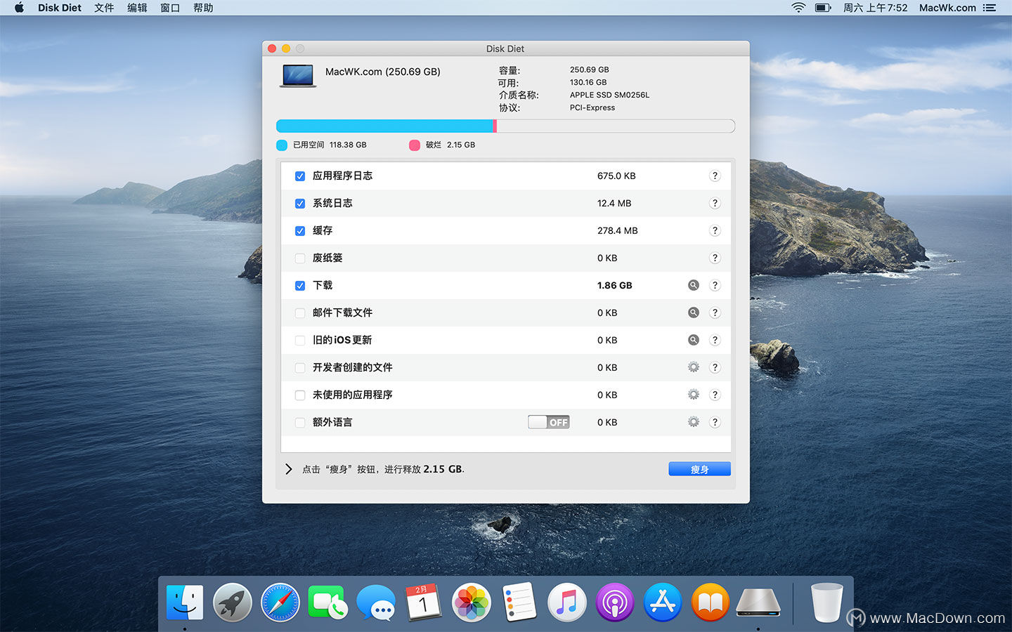The image size is (1012, 632).
Task: Uncheck 系统日志 checkbox
Action: coord(300,204)
